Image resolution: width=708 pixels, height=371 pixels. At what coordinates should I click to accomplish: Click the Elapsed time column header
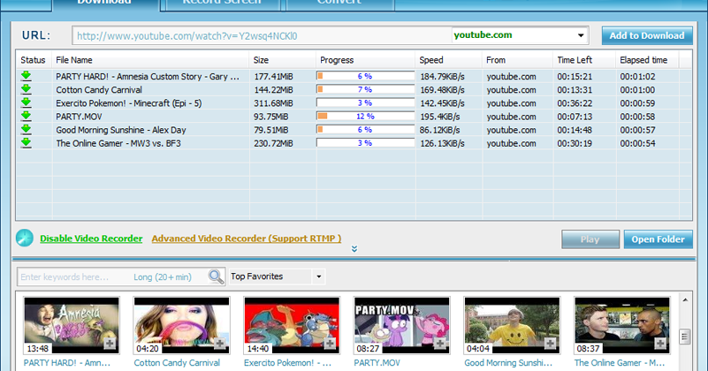pyautogui.click(x=648, y=60)
